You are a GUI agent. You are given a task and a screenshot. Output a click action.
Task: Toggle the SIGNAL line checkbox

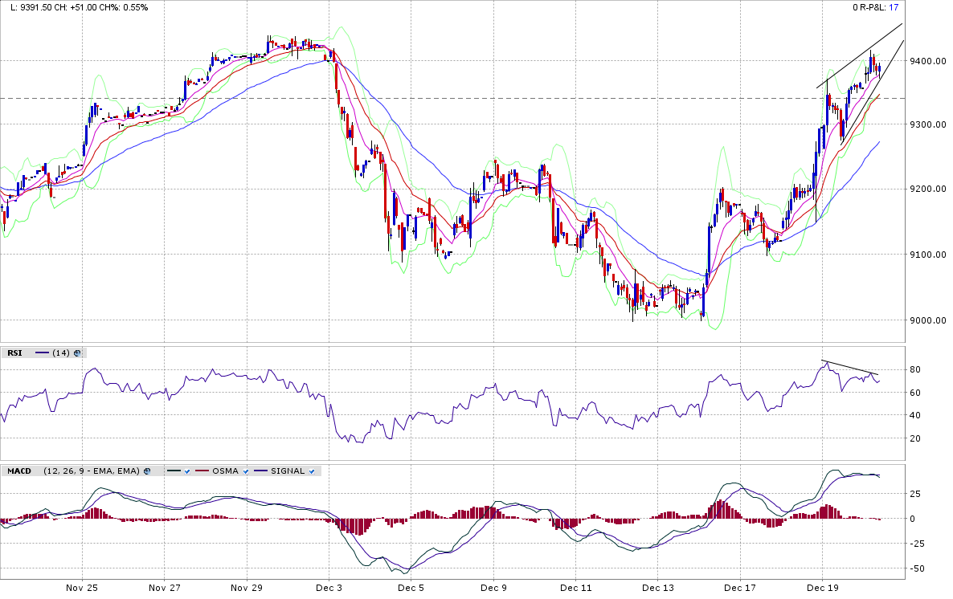click(x=312, y=471)
